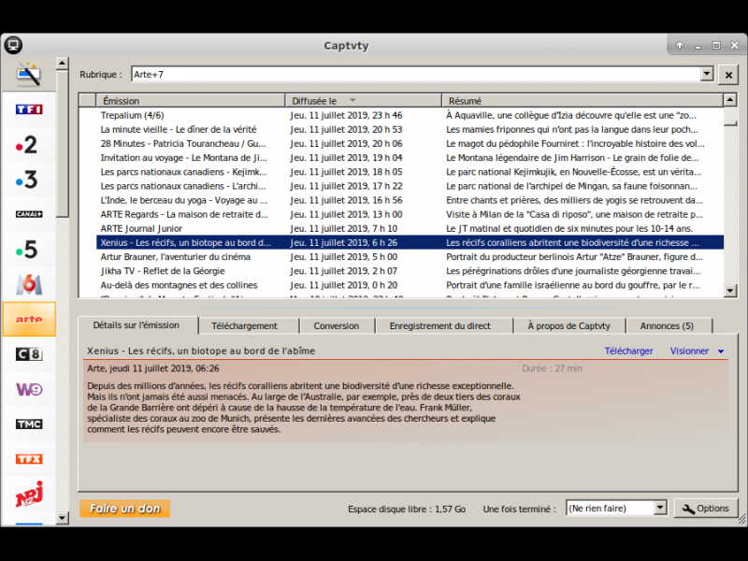Image resolution: width=748 pixels, height=561 pixels.
Task: Open the 'Une fois terminé' combo box
Action: (660, 508)
